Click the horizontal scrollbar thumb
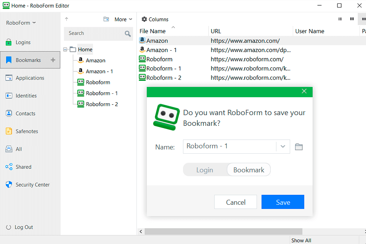 click(223, 231)
